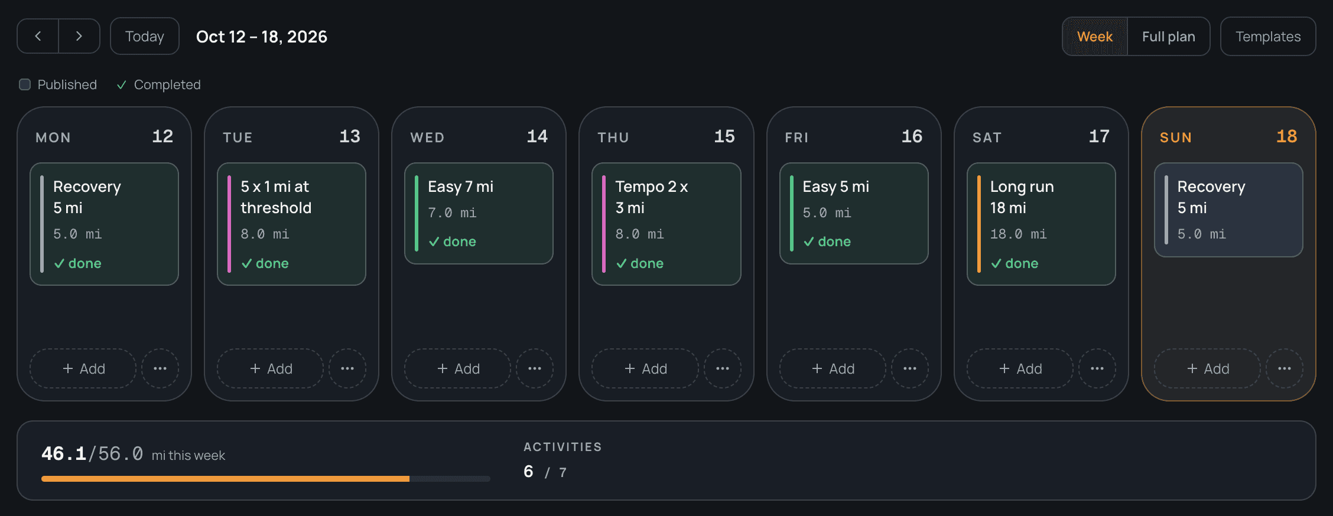Open Monday's Recovery 5 mi workout card

point(104,224)
